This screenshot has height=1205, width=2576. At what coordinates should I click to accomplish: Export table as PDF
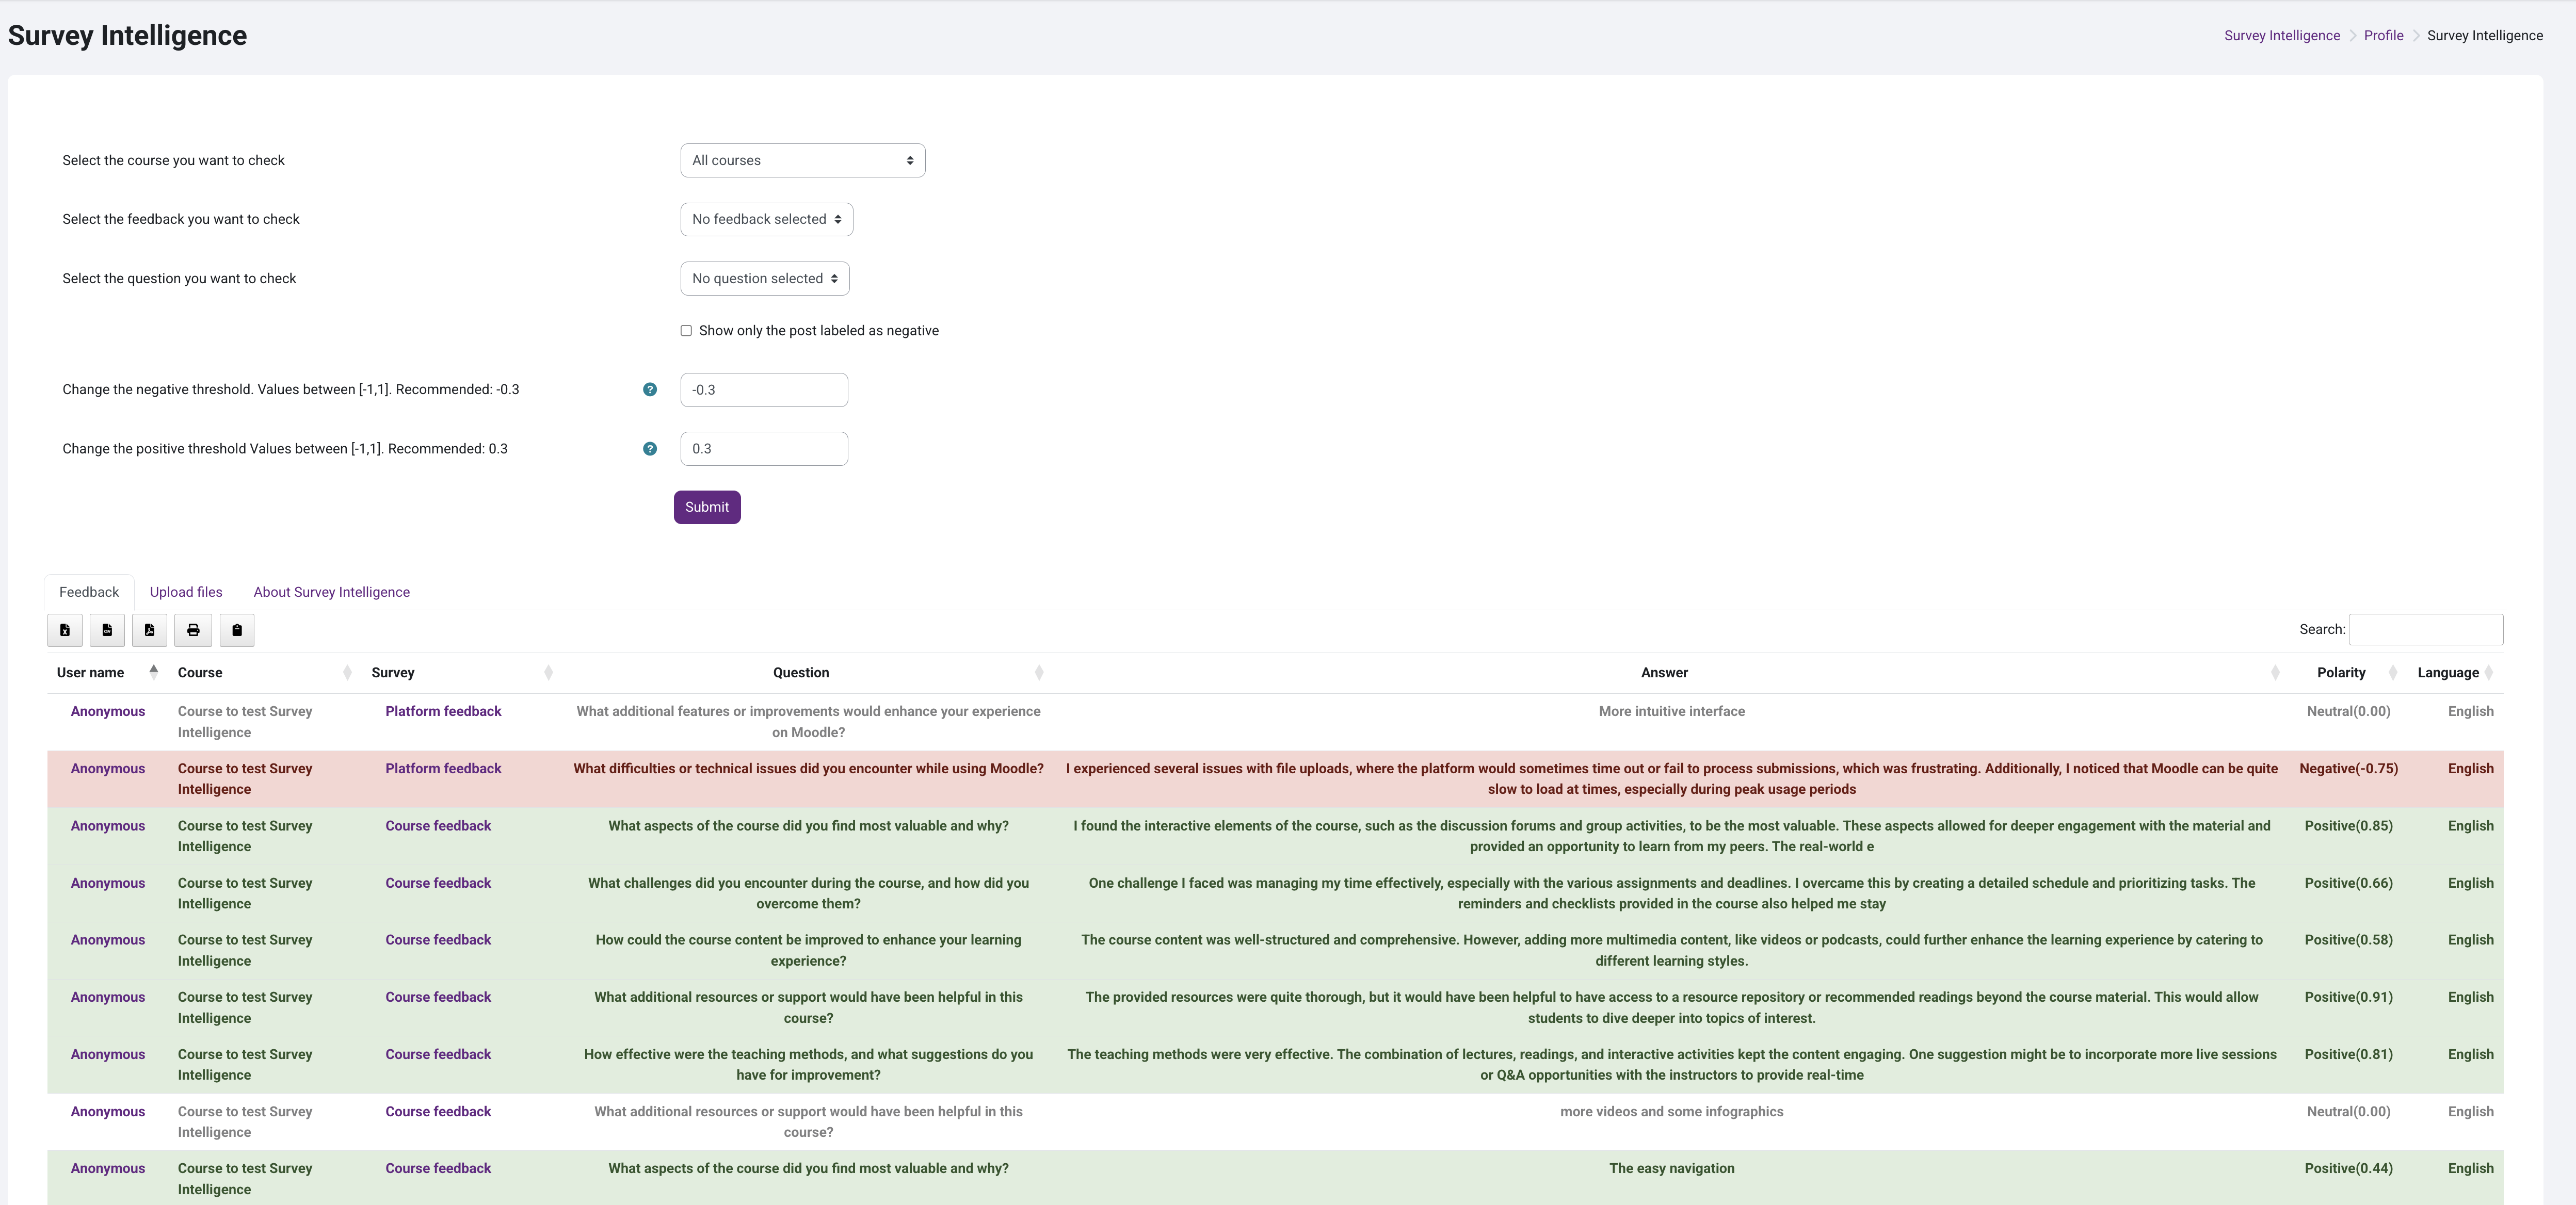[149, 630]
